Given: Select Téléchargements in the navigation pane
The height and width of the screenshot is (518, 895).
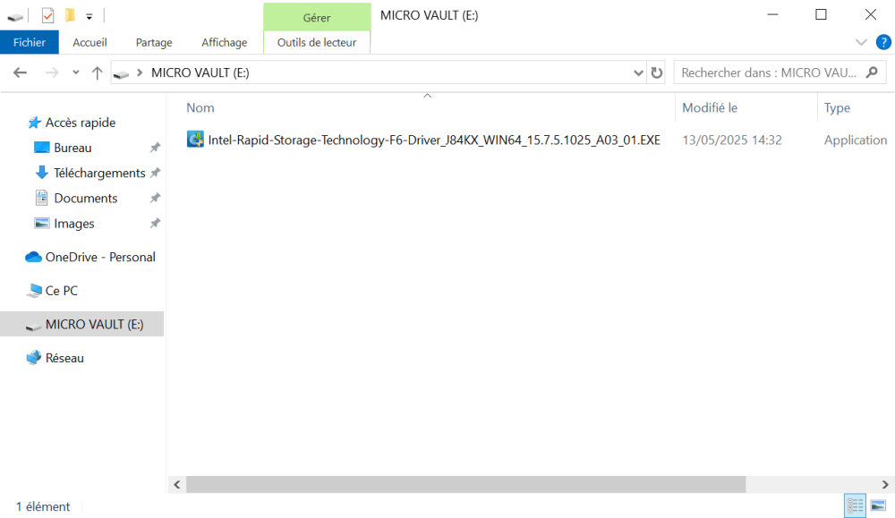Looking at the screenshot, I should [96, 172].
